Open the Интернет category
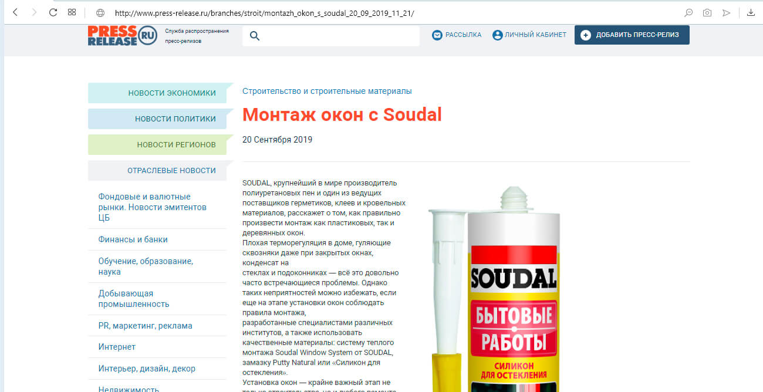Screen dimensions: 763x392 117,347
